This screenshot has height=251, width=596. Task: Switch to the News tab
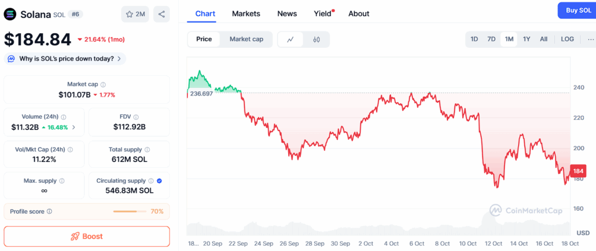[x=287, y=13]
